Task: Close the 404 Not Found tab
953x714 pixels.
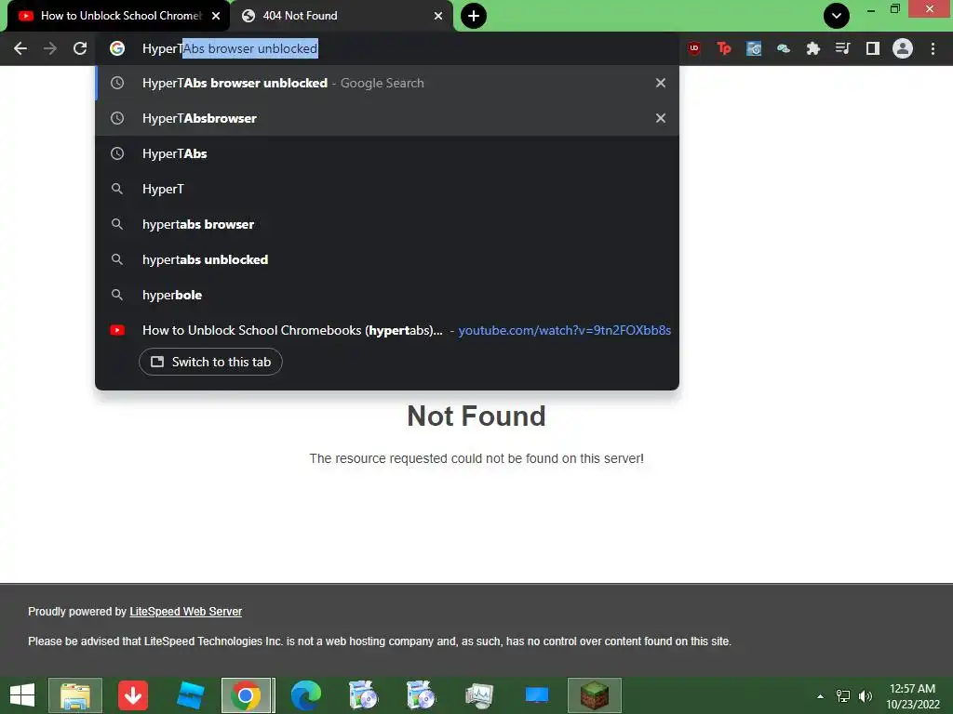Action: (438, 16)
